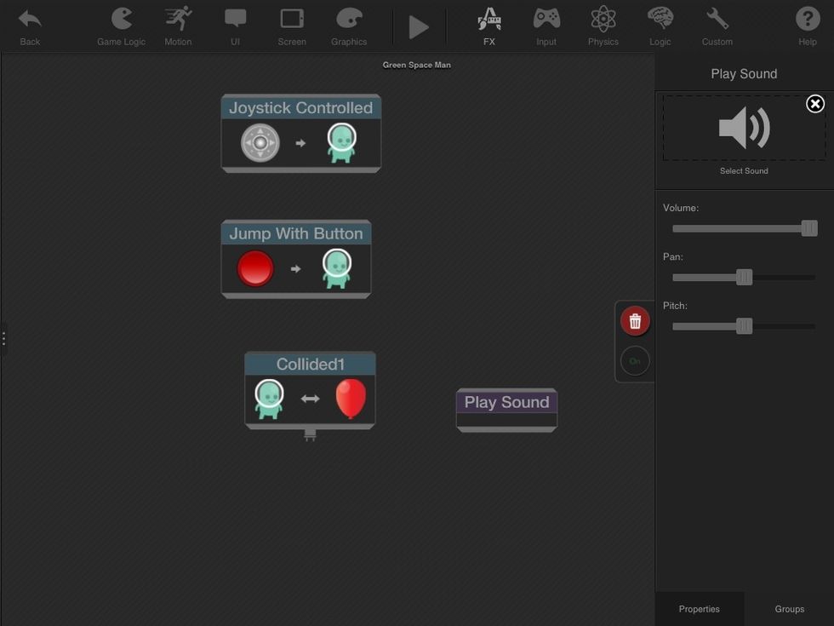Image resolution: width=834 pixels, height=626 pixels.
Task: Click the red trash delete icon
Action: tap(634, 320)
